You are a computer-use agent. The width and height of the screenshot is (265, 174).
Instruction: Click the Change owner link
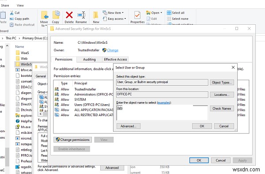(113, 50)
